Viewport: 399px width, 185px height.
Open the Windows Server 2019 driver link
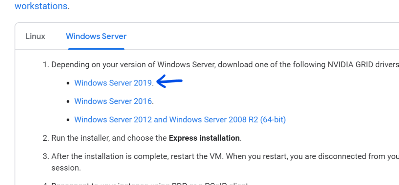113,83
